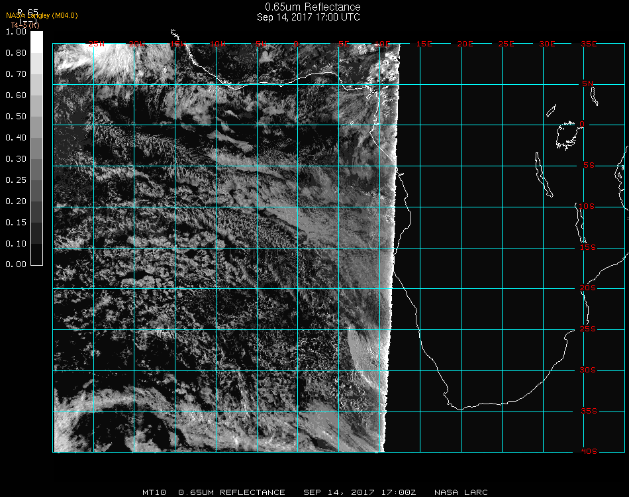Click the 25W longitude label
The height and width of the screenshot is (497, 629).
point(96,44)
